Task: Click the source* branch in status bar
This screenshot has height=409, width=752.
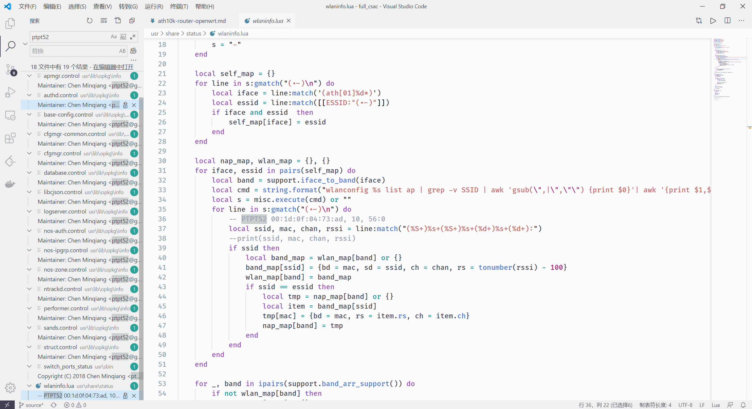Action: pos(31,405)
